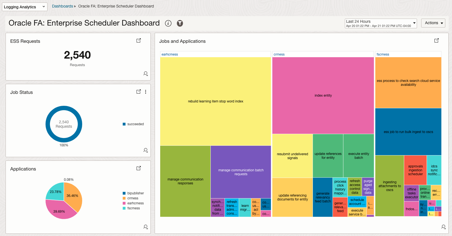
Task: Click fscmess legend swatch in Applications
Action: coord(124,208)
